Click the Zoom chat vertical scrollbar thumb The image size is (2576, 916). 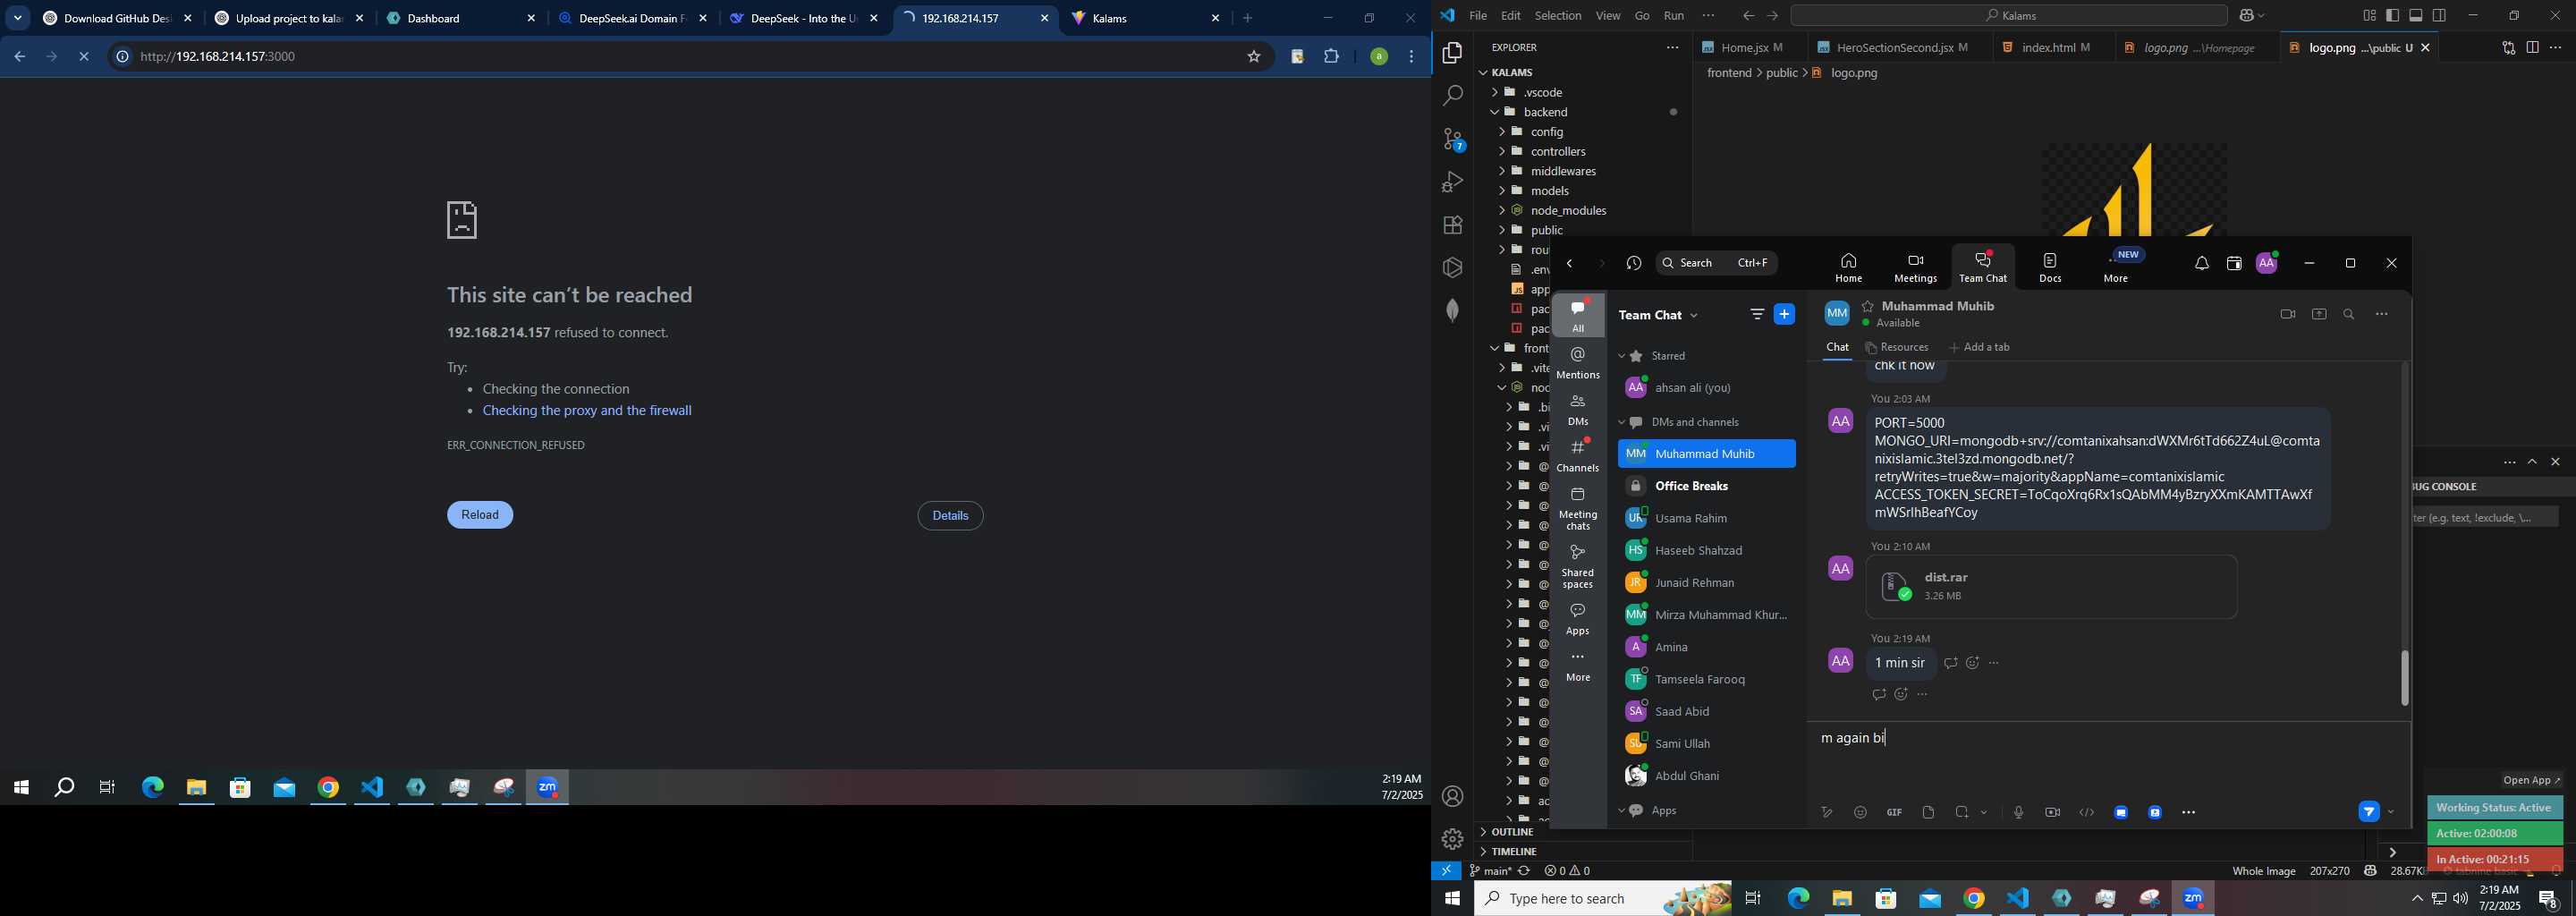point(2404,678)
